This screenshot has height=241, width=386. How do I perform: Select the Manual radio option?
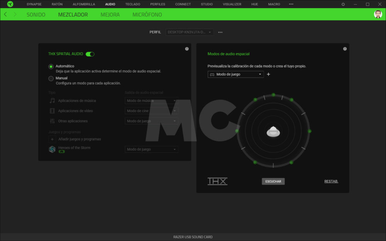coord(51,79)
